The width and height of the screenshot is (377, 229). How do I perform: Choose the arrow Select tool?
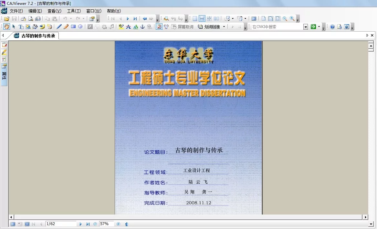pyautogui.click(x=14, y=27)
